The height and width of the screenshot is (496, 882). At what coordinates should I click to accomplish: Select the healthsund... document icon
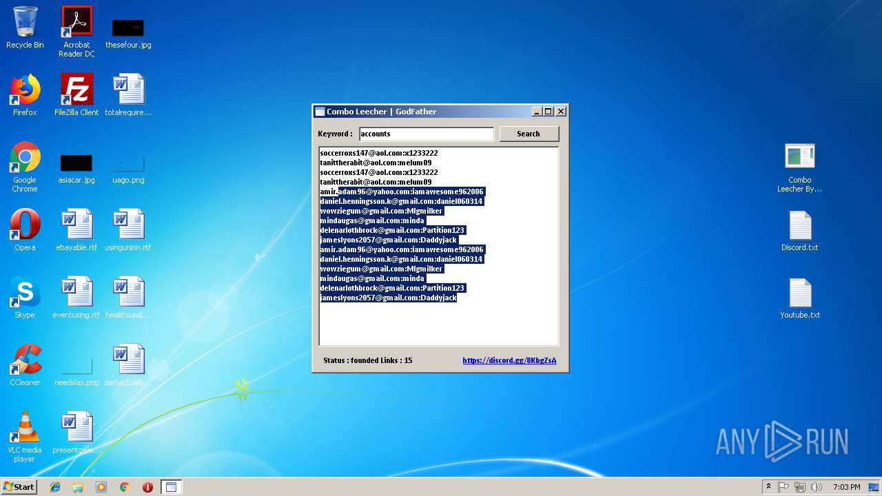pyautogui.click(x=128, y=298)
